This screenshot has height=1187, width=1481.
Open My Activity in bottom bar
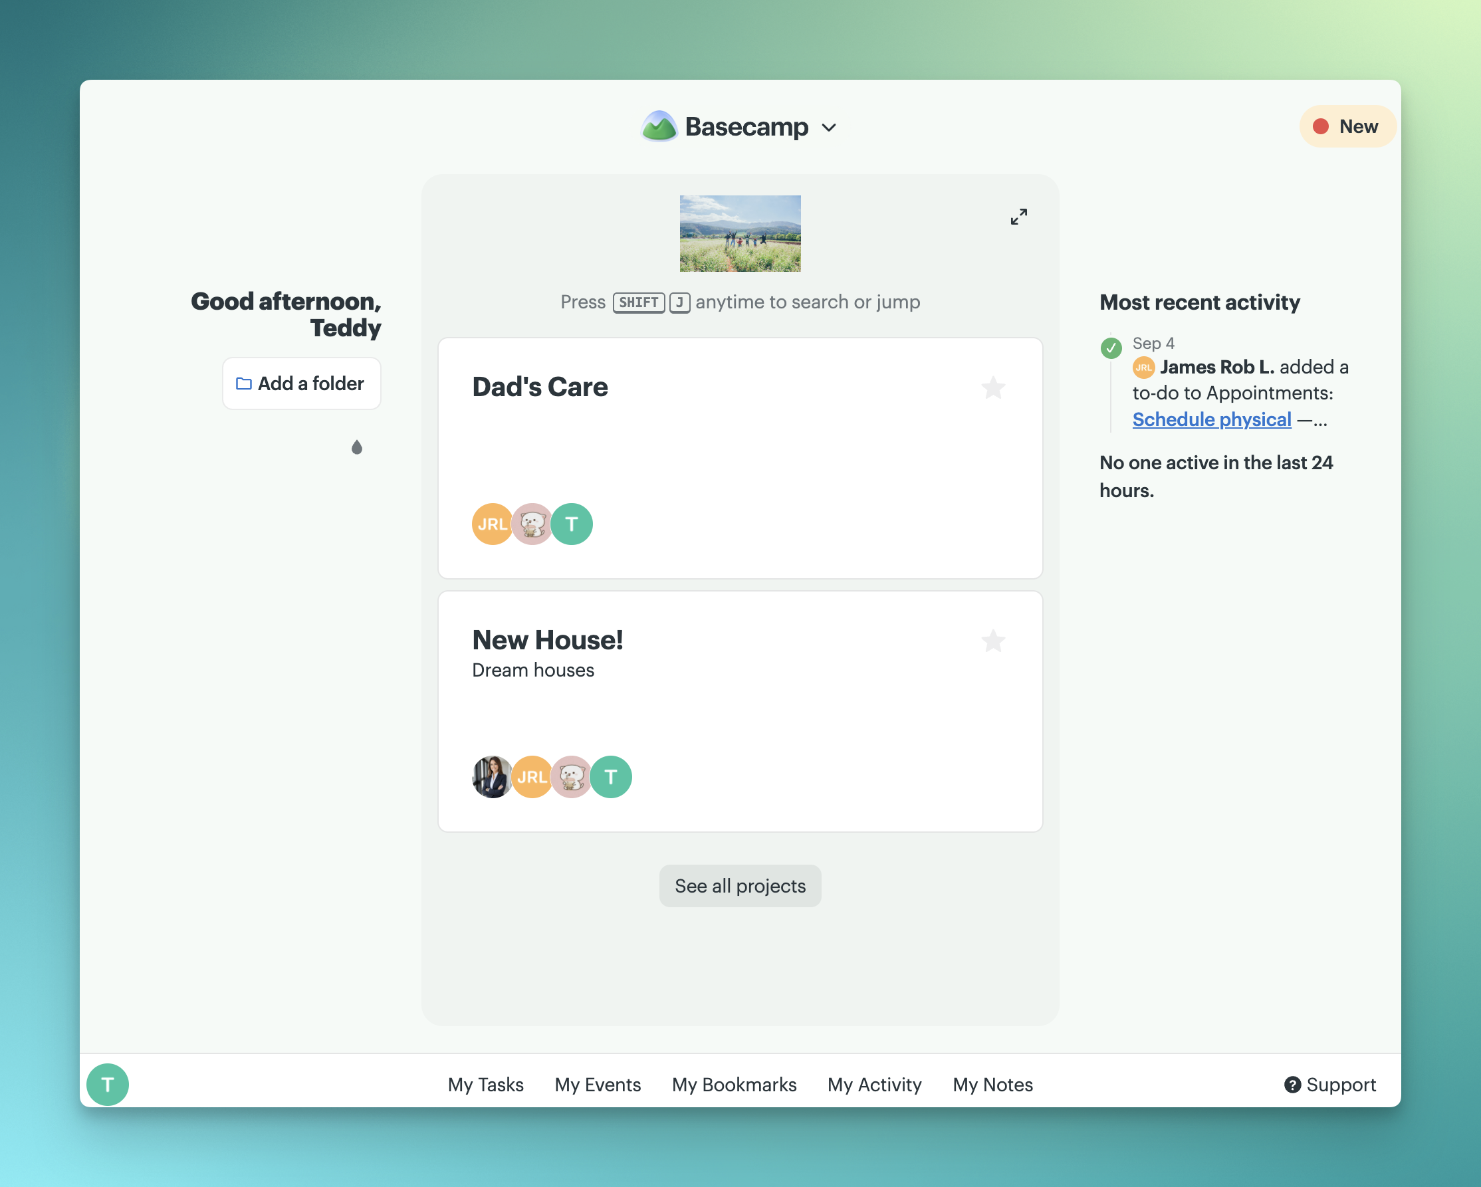[x=875, y=1085]
